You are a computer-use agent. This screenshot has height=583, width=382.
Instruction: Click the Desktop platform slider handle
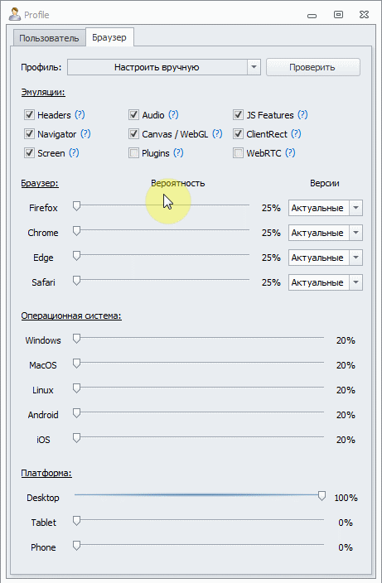pos(322,496)
